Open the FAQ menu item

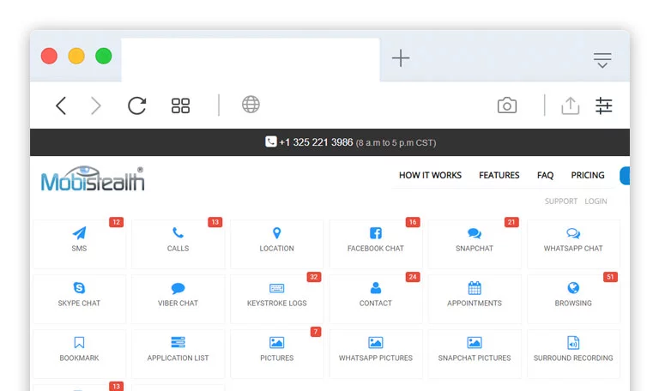click(x=545, y=175)
